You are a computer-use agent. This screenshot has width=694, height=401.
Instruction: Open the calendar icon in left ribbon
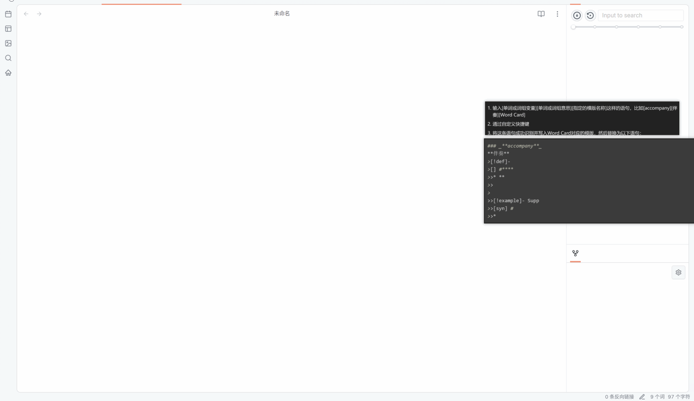tap(8, 14)
